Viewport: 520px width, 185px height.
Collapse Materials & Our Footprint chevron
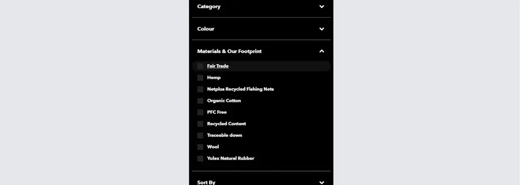(x=322, y=51)
